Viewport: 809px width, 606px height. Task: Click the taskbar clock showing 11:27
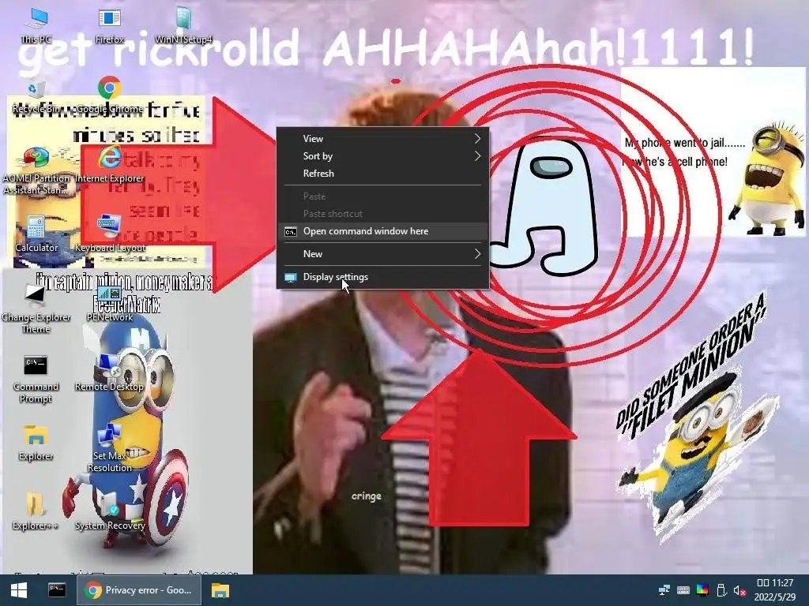[x=774, y=583]
